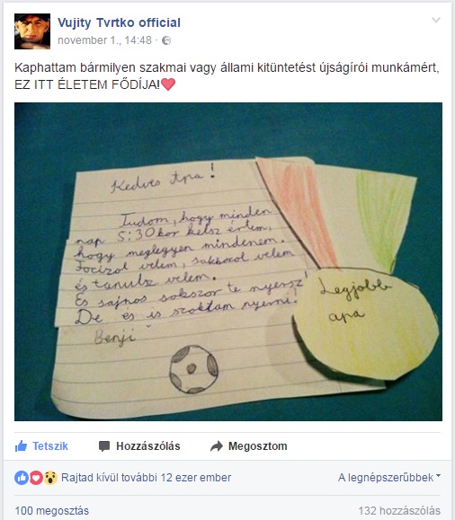Image resolution: width=455 pixels, height=520 pixels.
Task: Open the Vujity Tvrtko profile picture
Action: (32, 31)
